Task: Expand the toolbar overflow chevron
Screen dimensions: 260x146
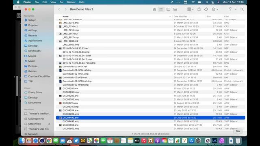Action: 236,9
